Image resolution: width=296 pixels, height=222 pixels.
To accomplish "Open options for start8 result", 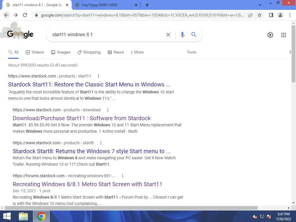I will coord(101,143).
